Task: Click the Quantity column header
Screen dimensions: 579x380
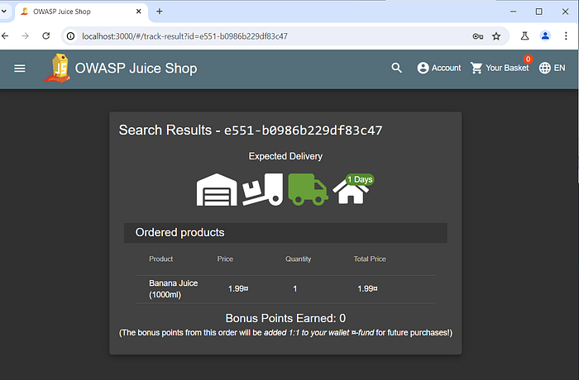Action: pos(298,259)
